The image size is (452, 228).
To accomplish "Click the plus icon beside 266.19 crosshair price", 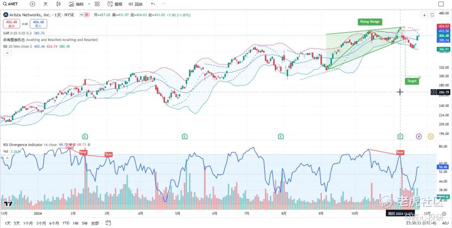I will pos(434,92).
